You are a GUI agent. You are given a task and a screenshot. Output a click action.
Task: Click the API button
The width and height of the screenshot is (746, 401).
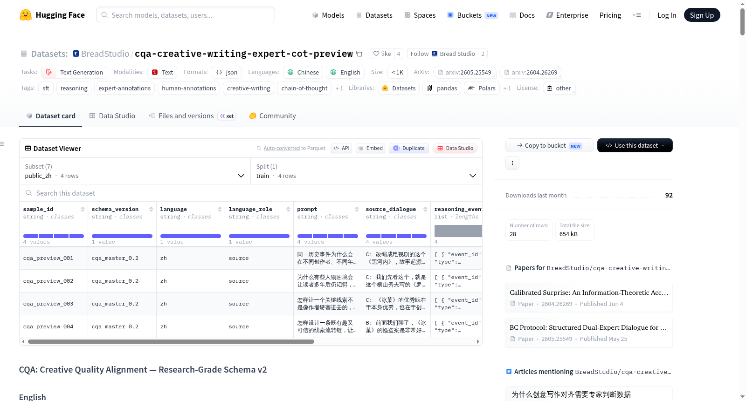pyautogui.click(x=341, y=148)
